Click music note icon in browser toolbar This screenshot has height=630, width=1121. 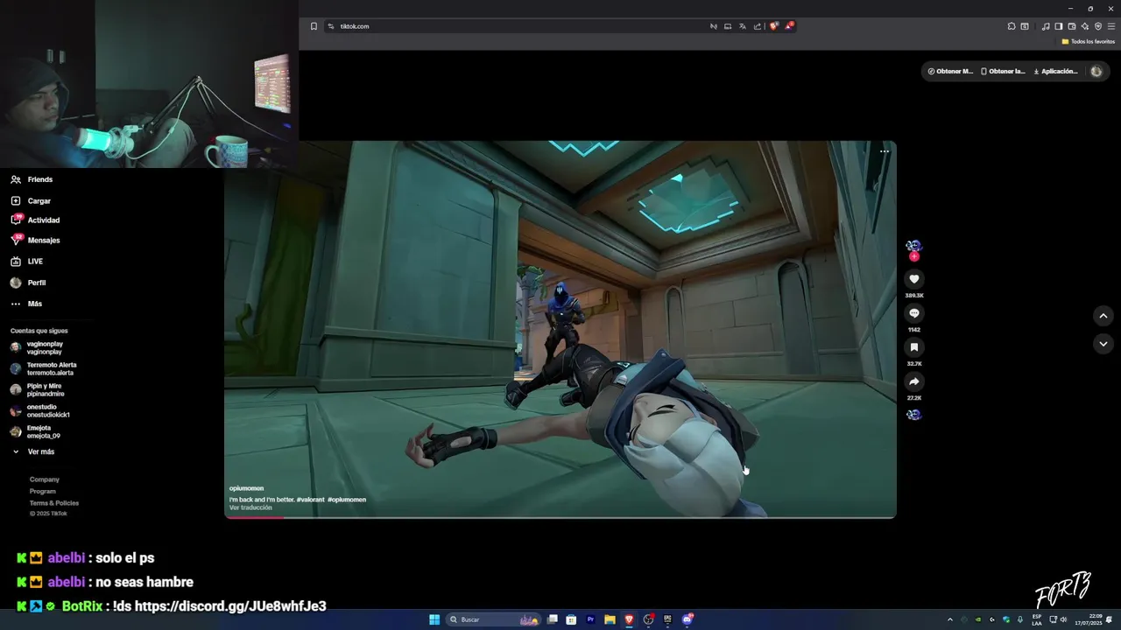(1046, 26)
